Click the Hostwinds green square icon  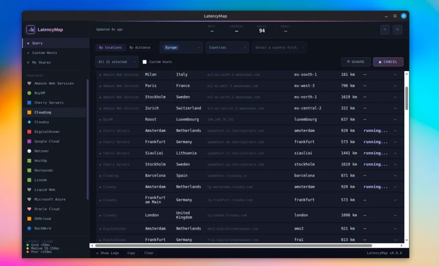pyautogui.click(x=29, y=170)
